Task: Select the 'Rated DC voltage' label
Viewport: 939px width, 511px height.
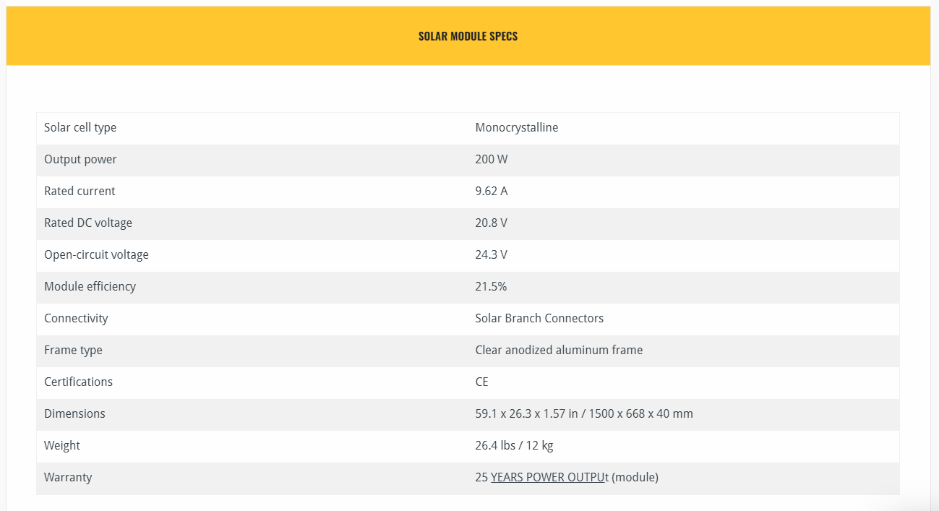Action: pos(88,223)
